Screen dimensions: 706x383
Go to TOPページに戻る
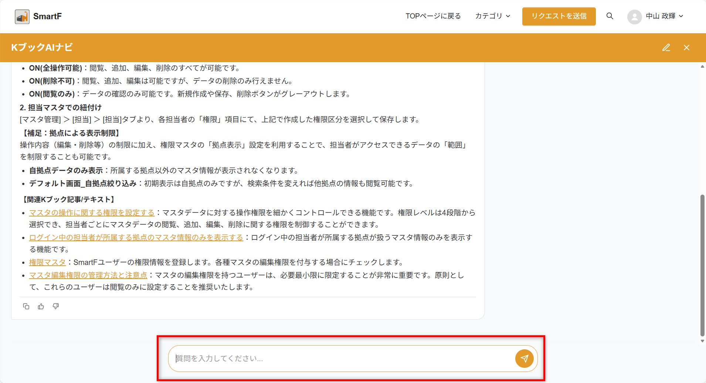click(x=433, y=16)
